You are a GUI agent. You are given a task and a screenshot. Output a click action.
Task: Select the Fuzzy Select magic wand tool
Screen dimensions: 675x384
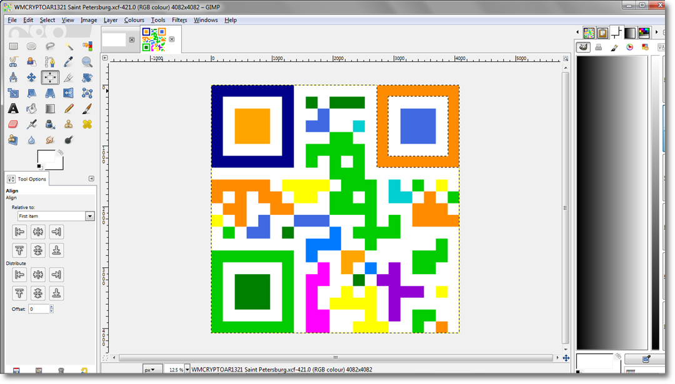[69, 46]
